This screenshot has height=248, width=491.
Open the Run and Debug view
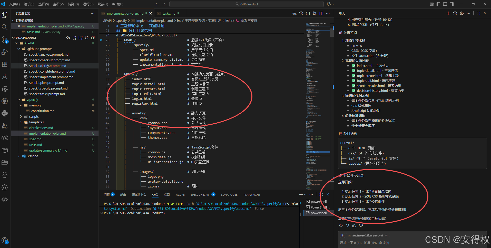5,52
